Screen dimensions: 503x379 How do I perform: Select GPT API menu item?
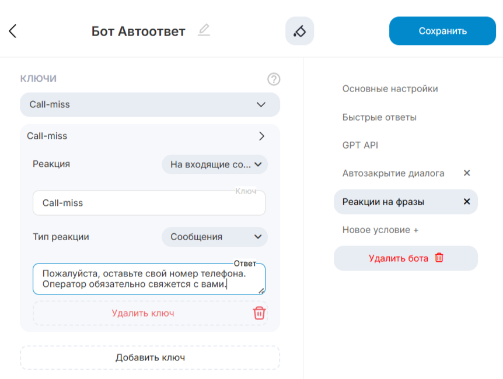click(360, 145)
